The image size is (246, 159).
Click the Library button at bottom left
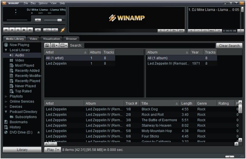(x=22, y=150)
